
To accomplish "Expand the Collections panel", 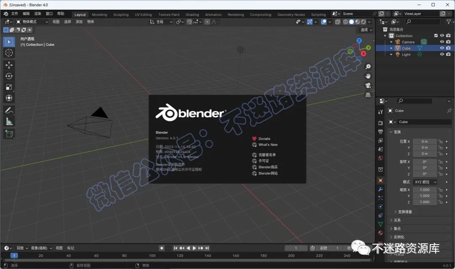I will click(x=397, y=229).
